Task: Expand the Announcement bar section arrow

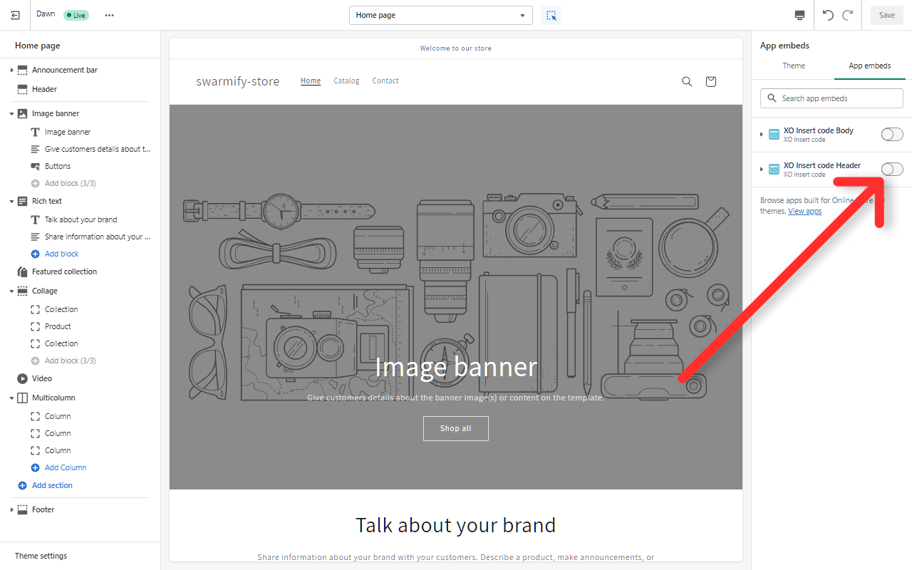Action: [x=11, y=70]
